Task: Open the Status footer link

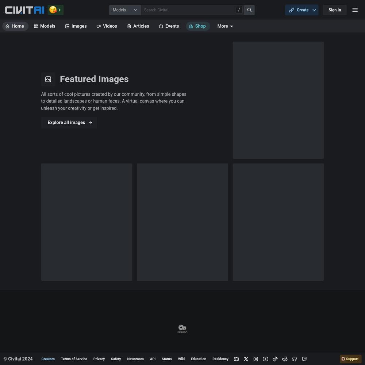Action: coord(167,359)
